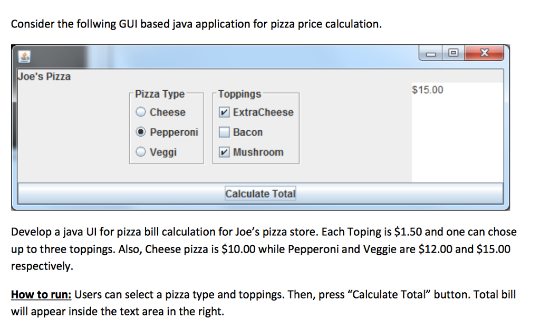Image resolution: width=540 pixels, height=327 pixels.
Task: Click the Toppings group border label
Action: pyautogui.click(x=239, y=93)
